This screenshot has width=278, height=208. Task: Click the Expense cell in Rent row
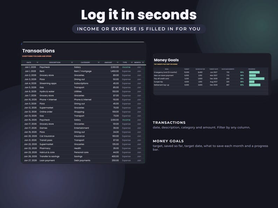[x=126, y=71]
